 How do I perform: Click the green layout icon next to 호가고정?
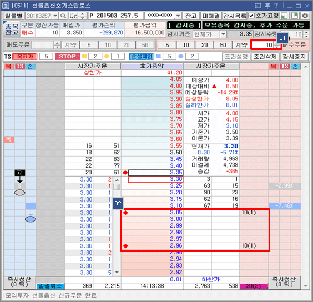click(x=284, y=16)
